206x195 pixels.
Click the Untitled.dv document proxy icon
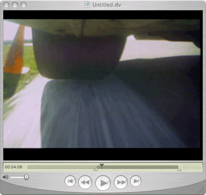87,5
